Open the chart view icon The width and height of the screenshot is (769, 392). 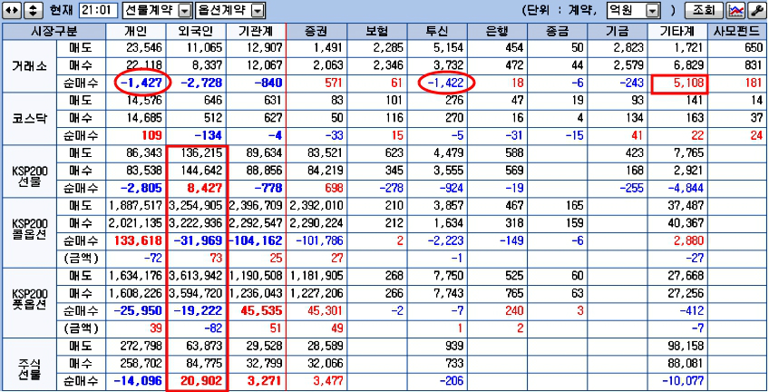(737, 10)
